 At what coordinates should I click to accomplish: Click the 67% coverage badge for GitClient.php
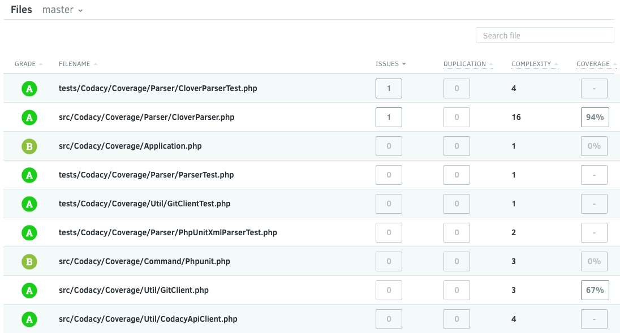[x=595, y=291]
